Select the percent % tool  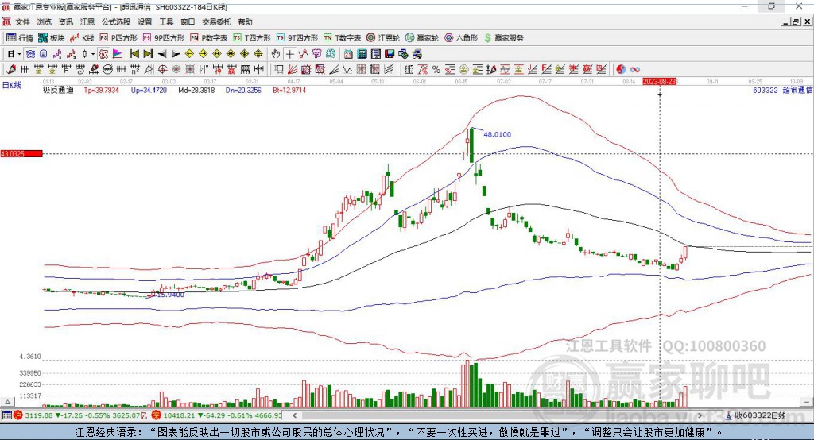tap(436, 70)
